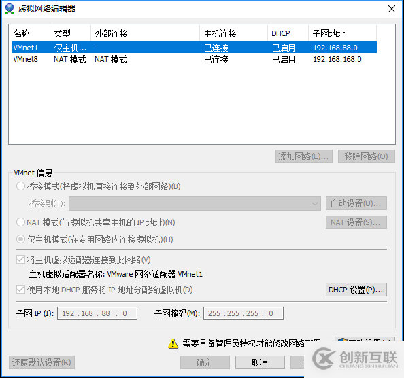Screen dimensions: 404x378
Task: Click the 子网 IP input field
Action: [x=97, y=313]
